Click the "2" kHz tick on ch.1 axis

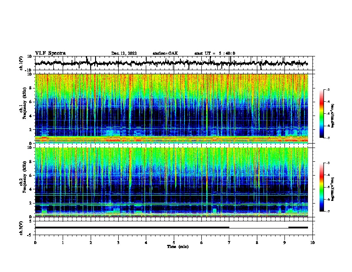[31, 130]
